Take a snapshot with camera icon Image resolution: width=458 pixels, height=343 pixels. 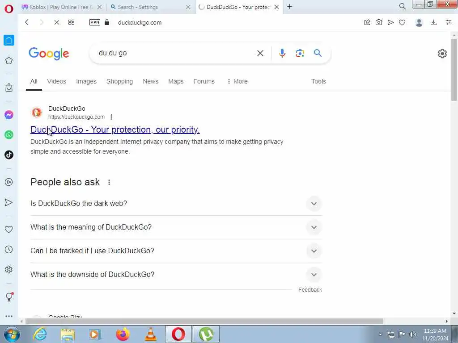pyautogui.click(x=379, y=22)
